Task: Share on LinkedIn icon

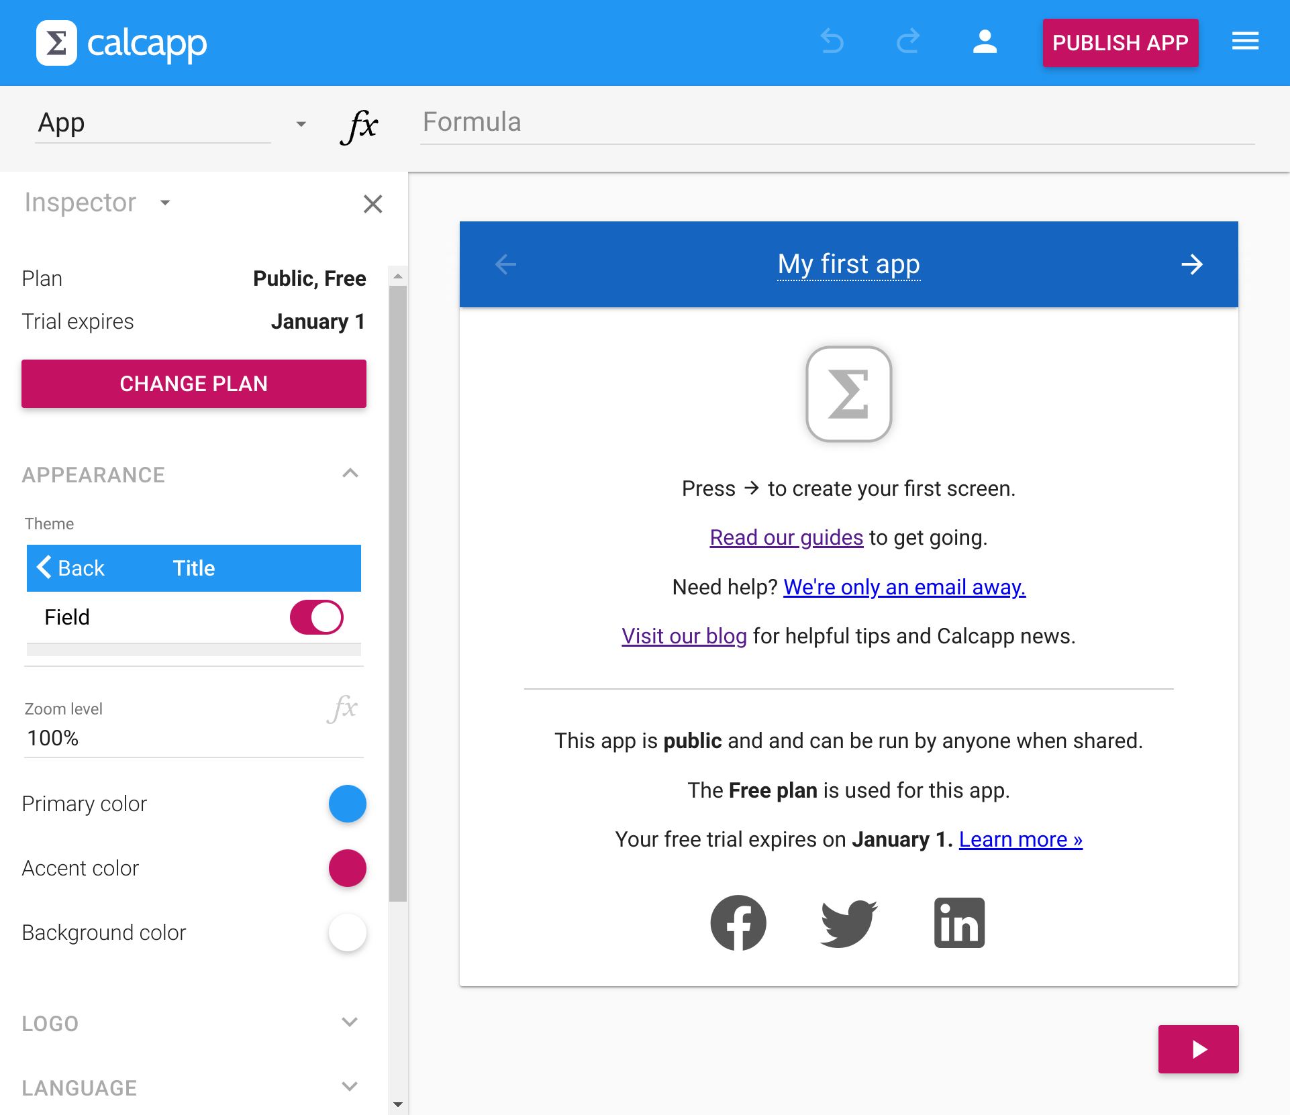Action: tap(959, 922)
